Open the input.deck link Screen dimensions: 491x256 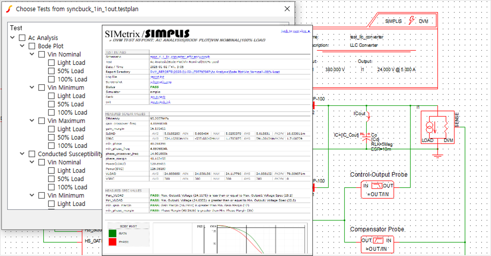(158, 97)
